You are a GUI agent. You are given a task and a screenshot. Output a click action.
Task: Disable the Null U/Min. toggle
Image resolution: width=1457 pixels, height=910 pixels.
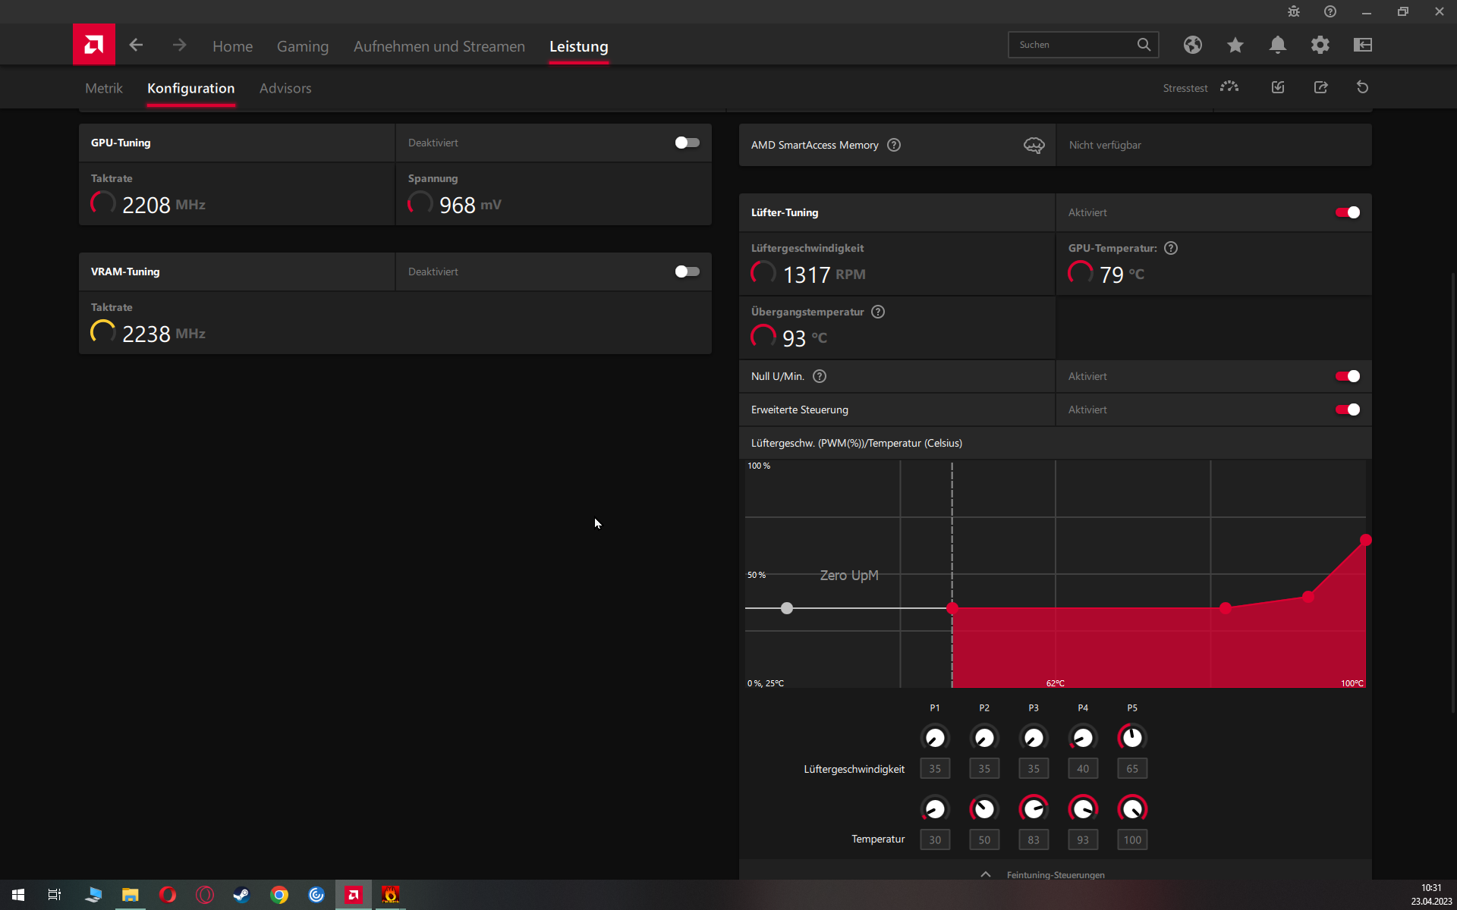point(1347,376)
